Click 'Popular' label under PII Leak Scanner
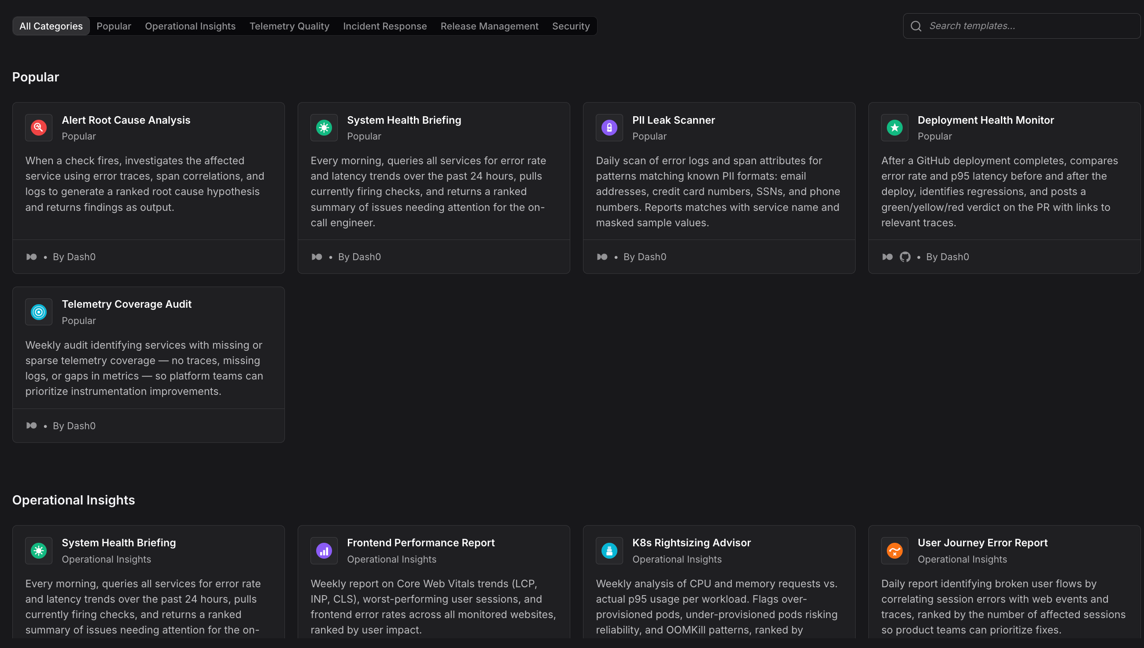This screenshot has width=1144, height=648. [649, 136]
